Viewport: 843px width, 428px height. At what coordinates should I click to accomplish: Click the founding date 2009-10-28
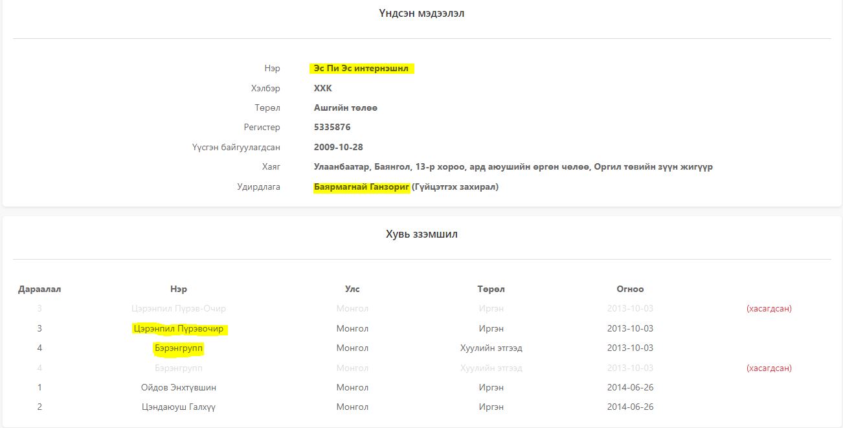338,147
